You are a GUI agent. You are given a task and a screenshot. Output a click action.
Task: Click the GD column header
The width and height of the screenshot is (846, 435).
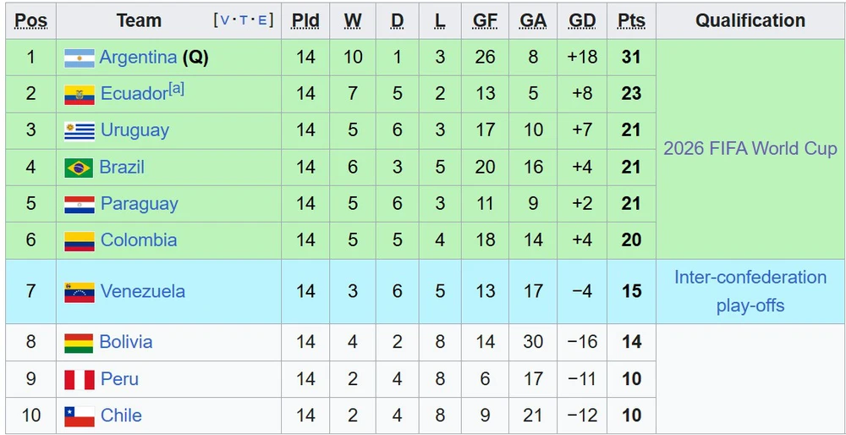pos(582,20)
